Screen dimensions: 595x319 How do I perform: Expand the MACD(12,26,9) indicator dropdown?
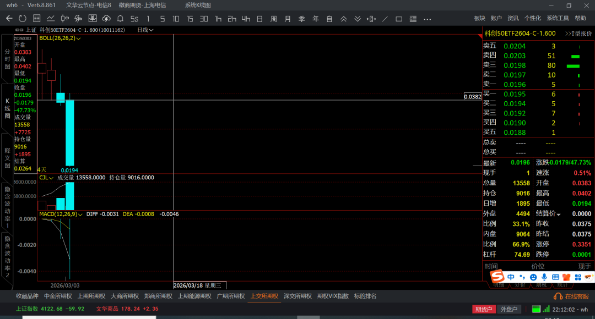[x=81, y=214]
